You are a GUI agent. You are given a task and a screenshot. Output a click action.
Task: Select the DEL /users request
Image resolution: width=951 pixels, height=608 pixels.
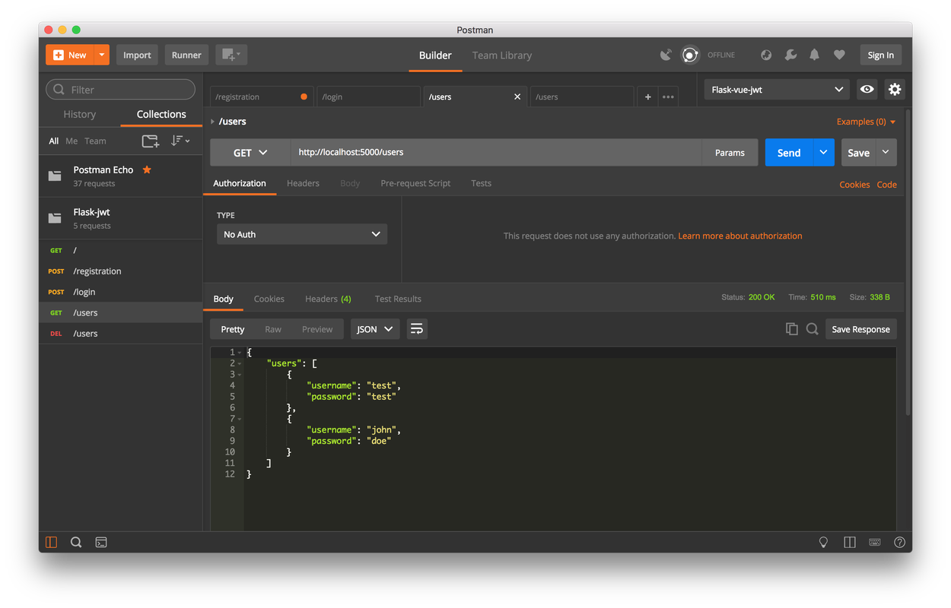(120, 334)
